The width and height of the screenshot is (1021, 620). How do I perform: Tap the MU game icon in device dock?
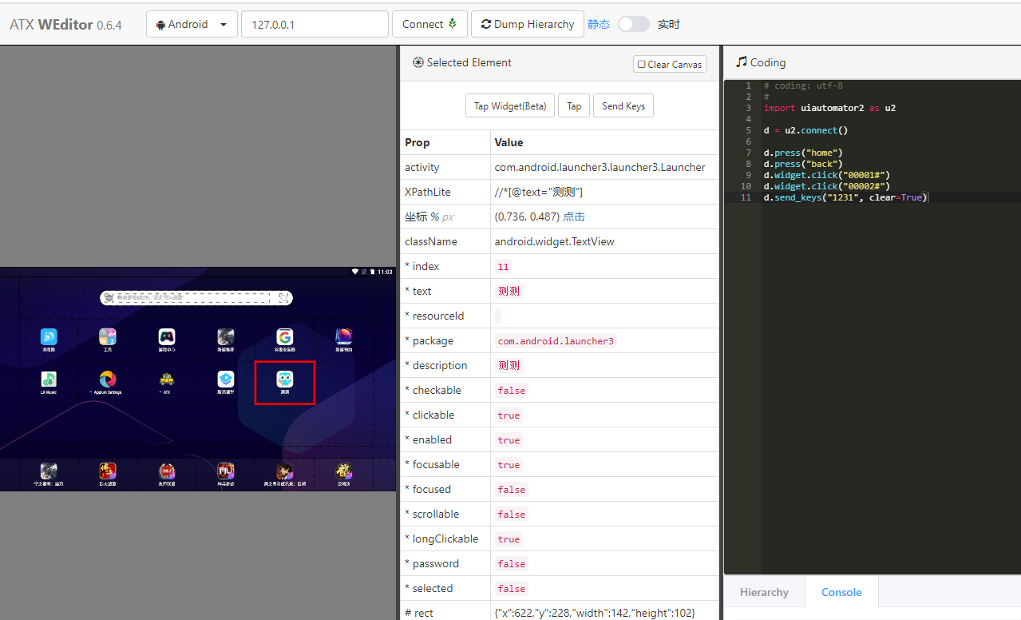[x=226, y=471]
